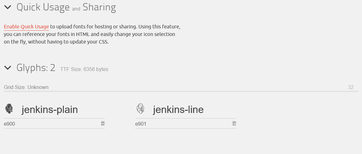Click the small 'and' in the heading
362x154 pixels.
click(x=76, y=9)
